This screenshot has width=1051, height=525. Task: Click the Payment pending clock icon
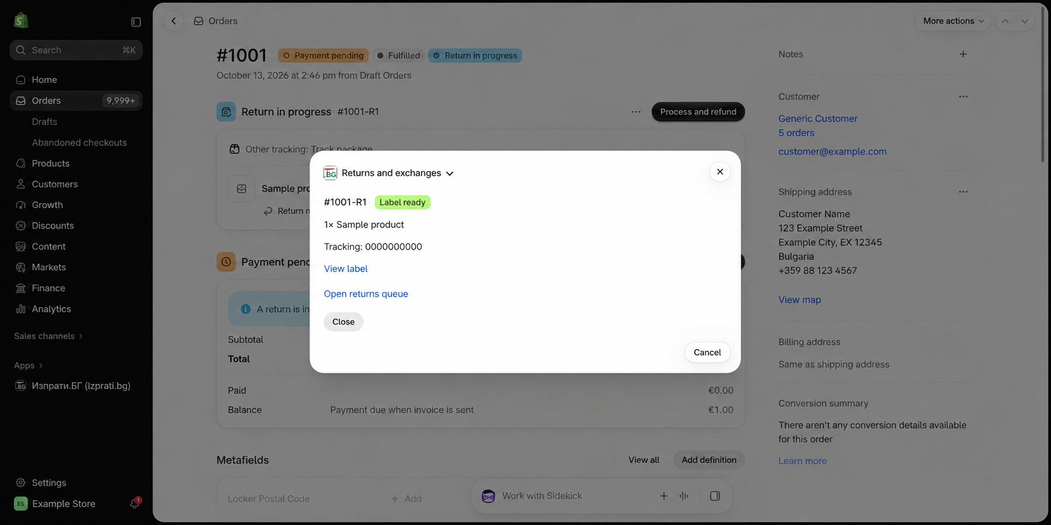226,262
